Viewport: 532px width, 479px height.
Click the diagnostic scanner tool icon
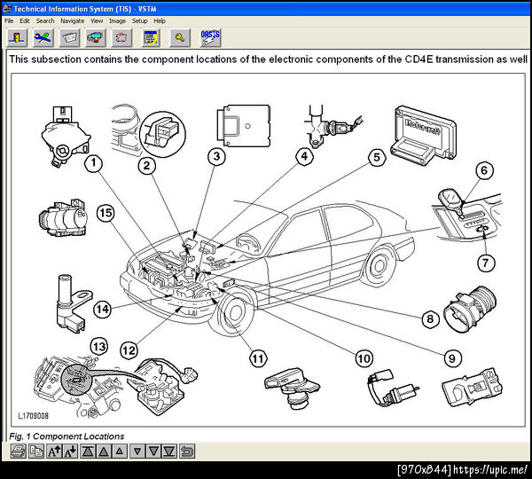(96, 37)
